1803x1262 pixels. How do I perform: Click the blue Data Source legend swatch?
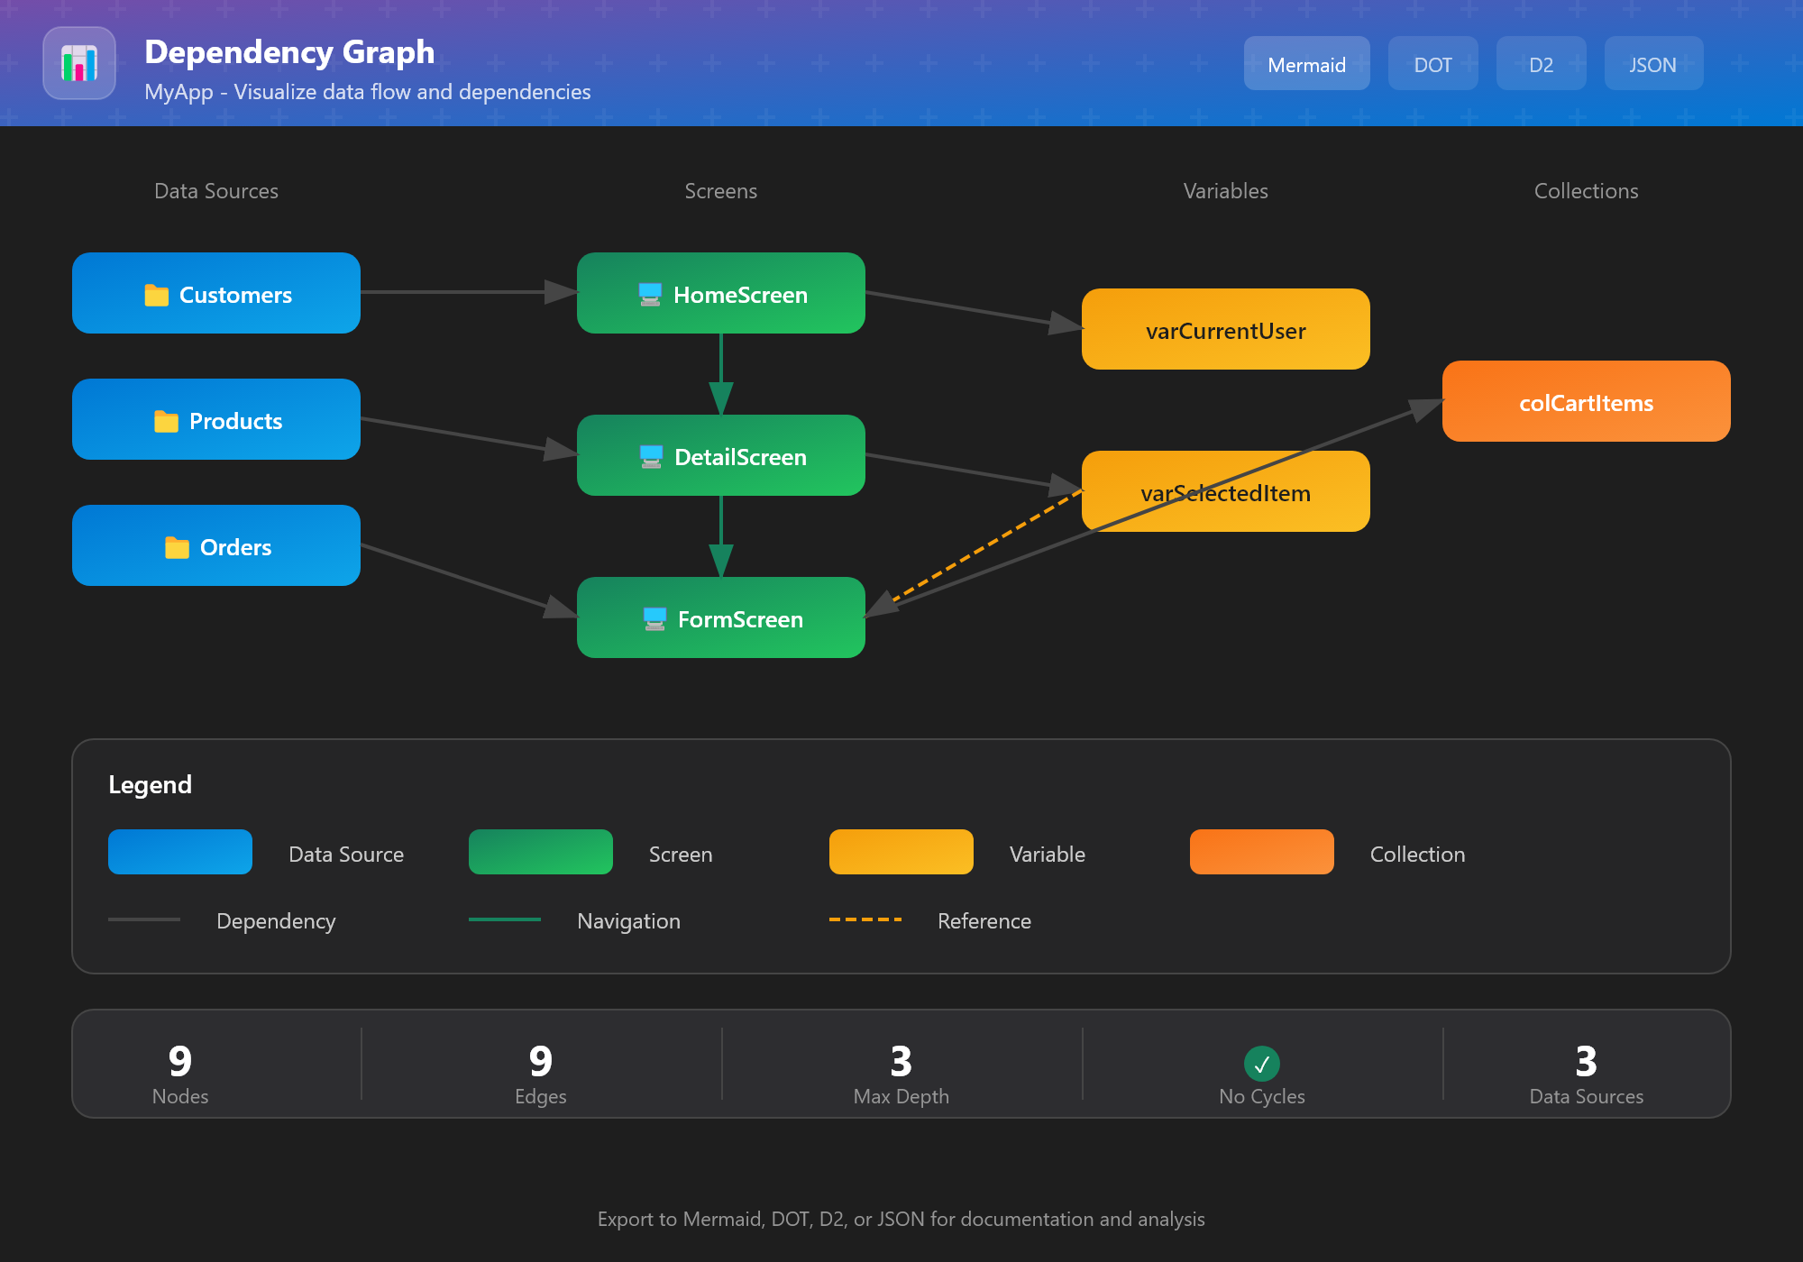[180, 852]
